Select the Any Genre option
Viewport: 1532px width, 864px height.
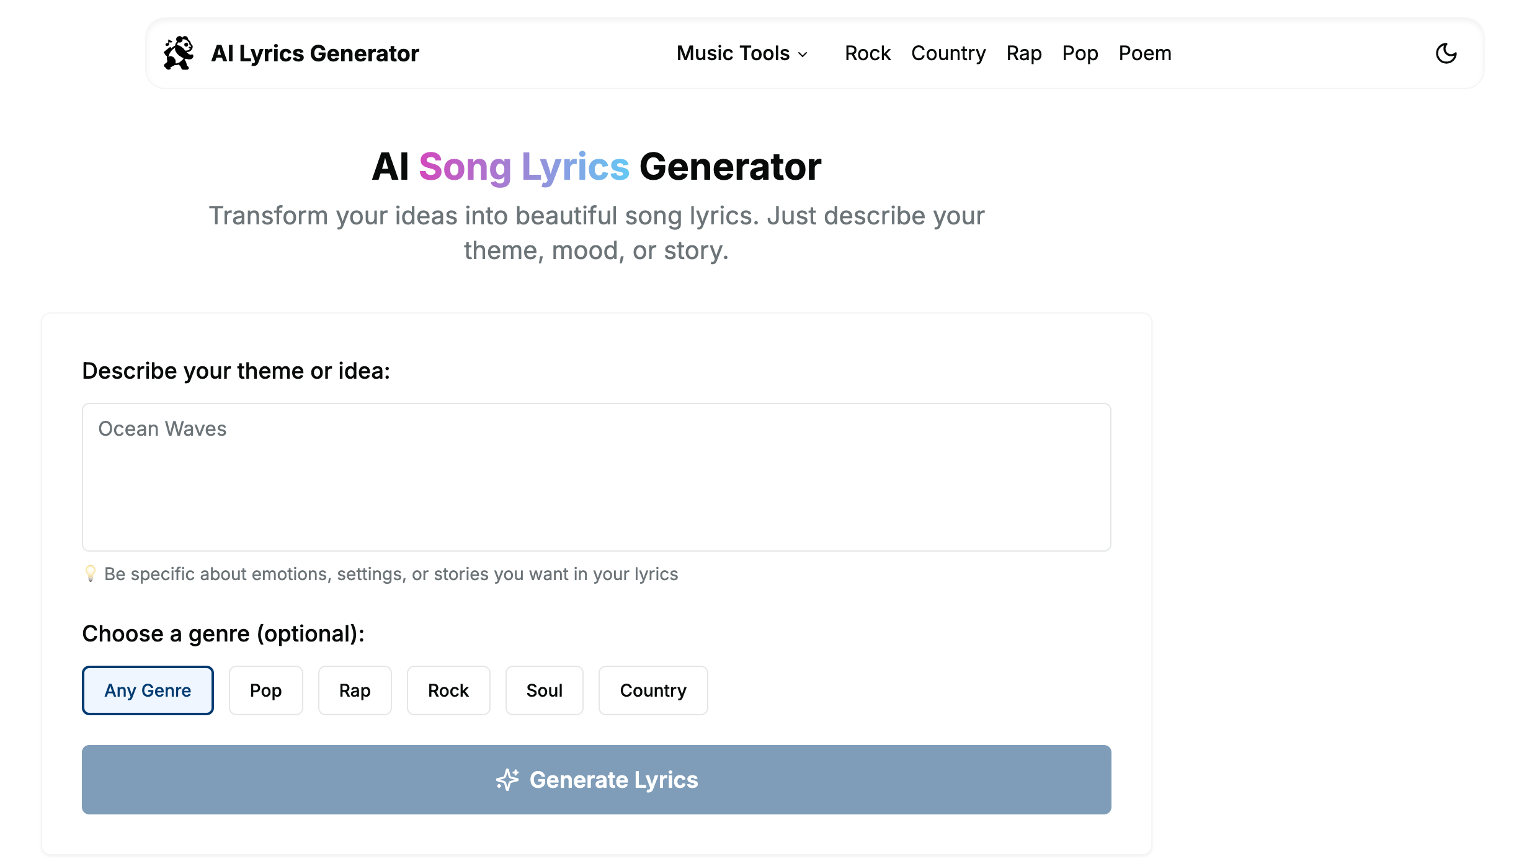point(148,690)
